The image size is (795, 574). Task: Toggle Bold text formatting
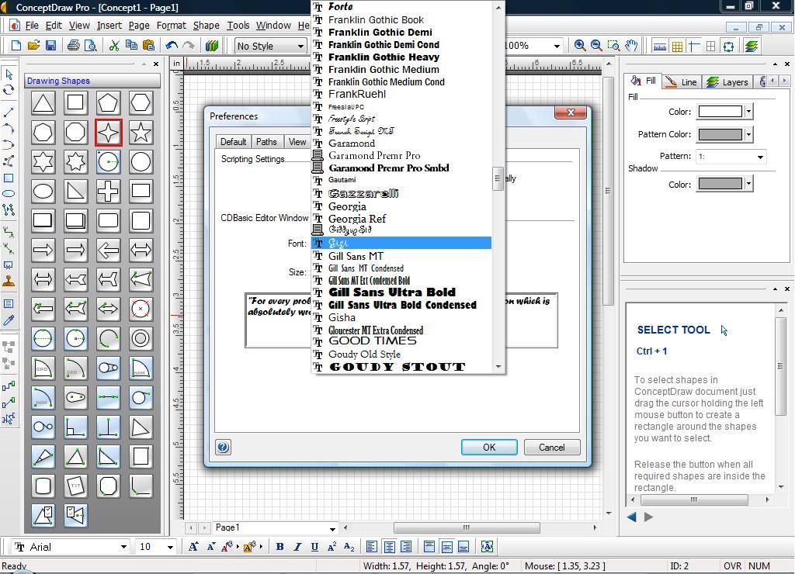(x=279, y=547)
